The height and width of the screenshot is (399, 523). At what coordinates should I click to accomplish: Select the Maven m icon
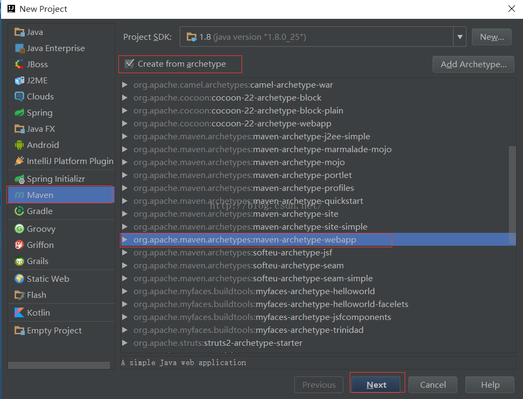click(19, 195)
